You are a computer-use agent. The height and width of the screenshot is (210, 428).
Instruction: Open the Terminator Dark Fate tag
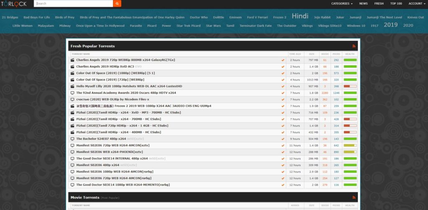pyautogui.click(x=255, y=25)
